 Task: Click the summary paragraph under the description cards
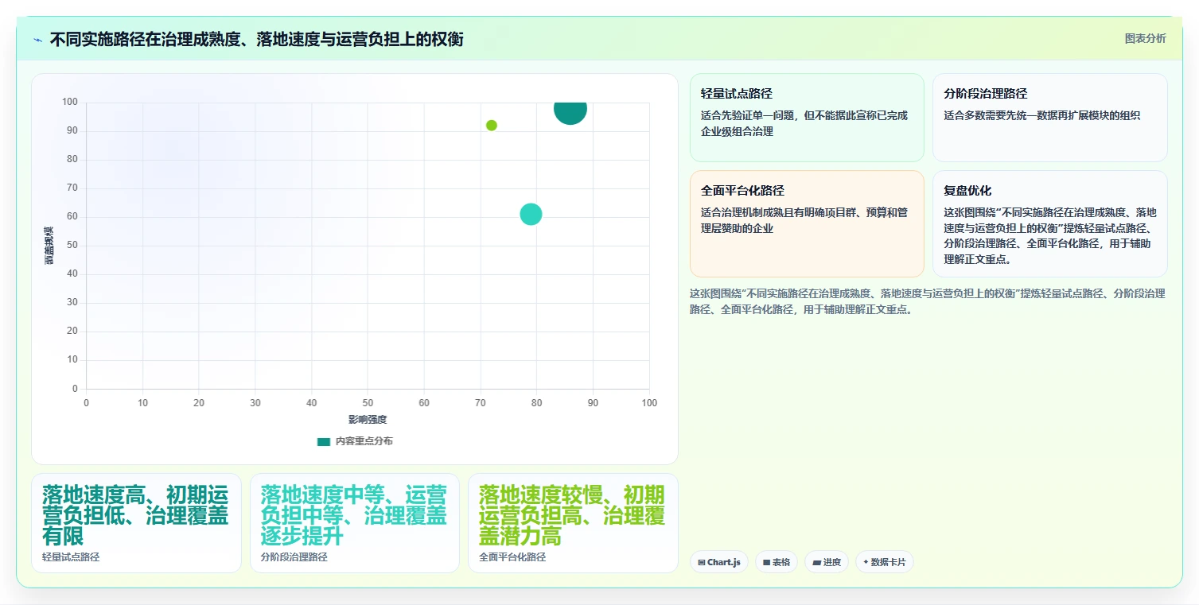click(x=928, y=301)
